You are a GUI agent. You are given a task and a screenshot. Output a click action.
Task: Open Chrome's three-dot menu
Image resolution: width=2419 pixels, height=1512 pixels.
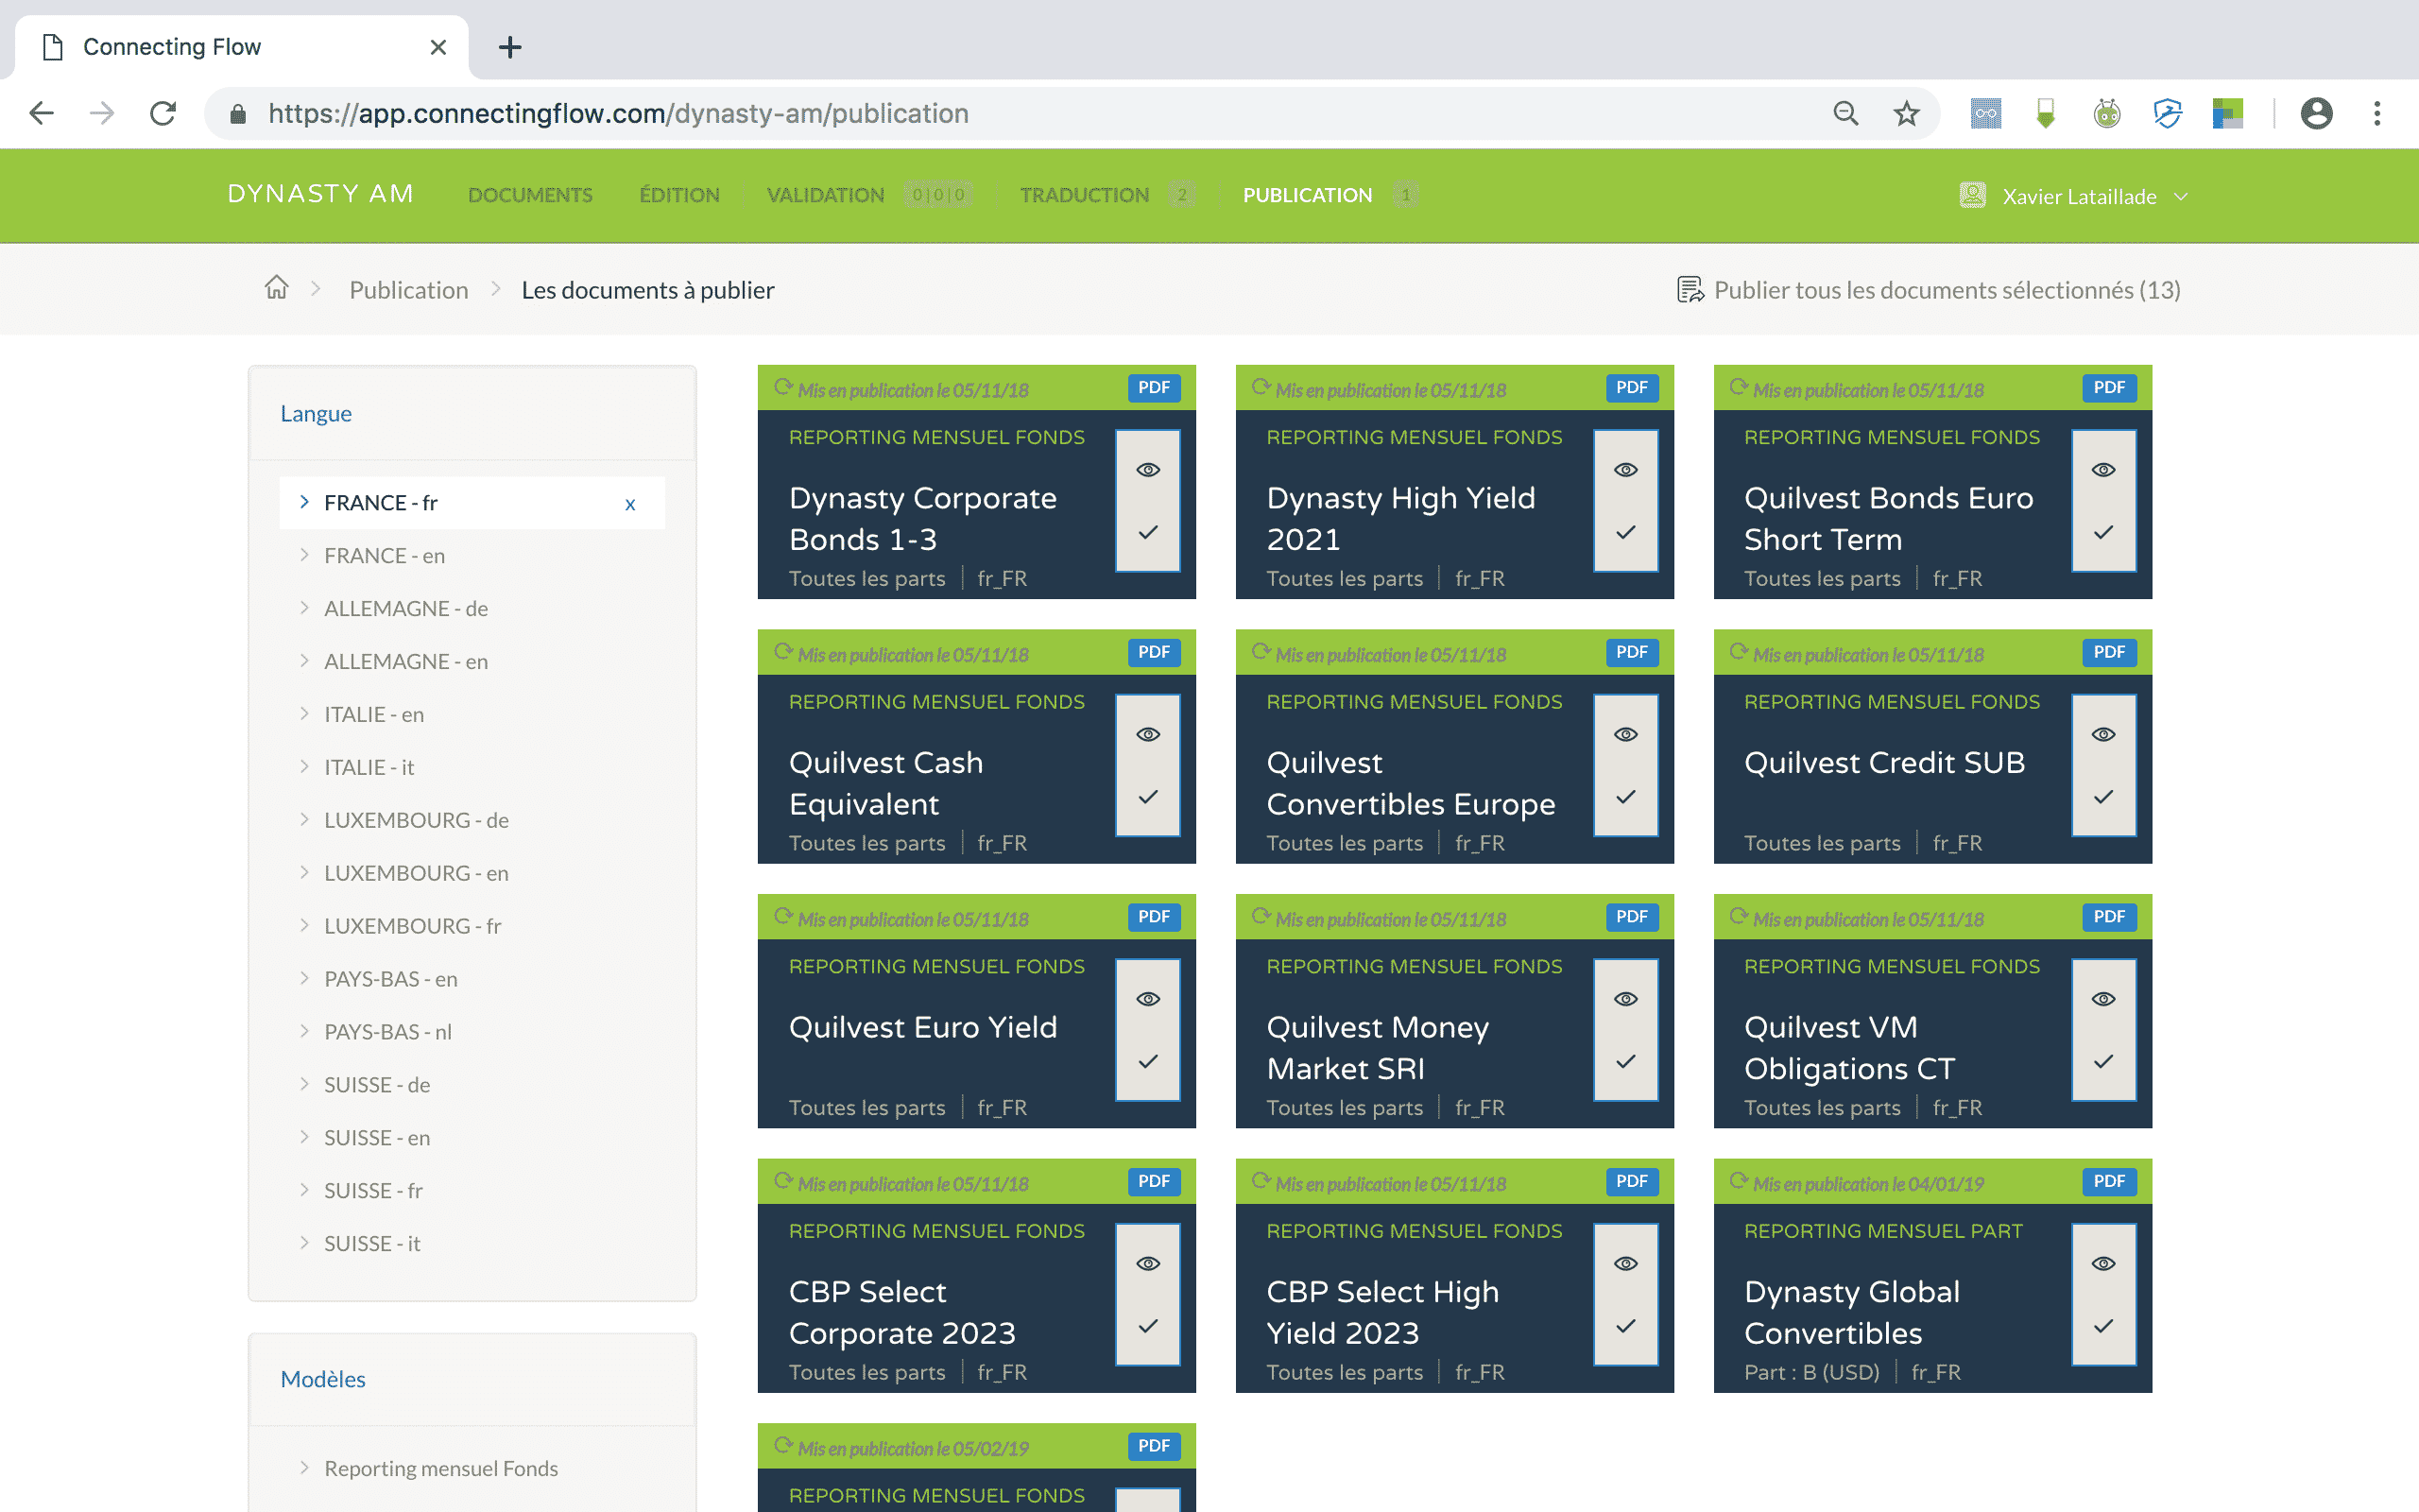pyautogui.click(x=2377, y=113)
